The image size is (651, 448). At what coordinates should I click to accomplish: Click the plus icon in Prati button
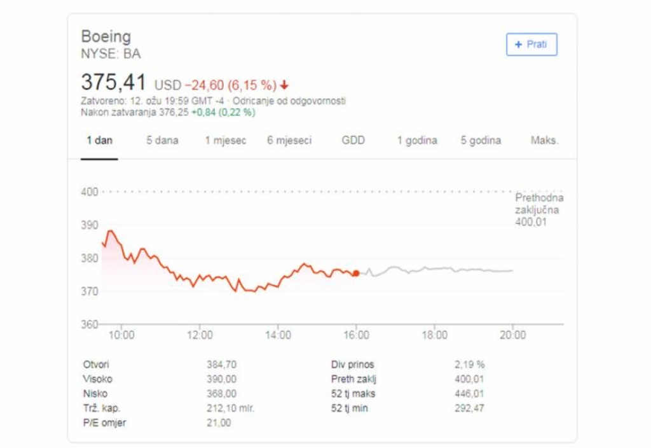point(517,45)
